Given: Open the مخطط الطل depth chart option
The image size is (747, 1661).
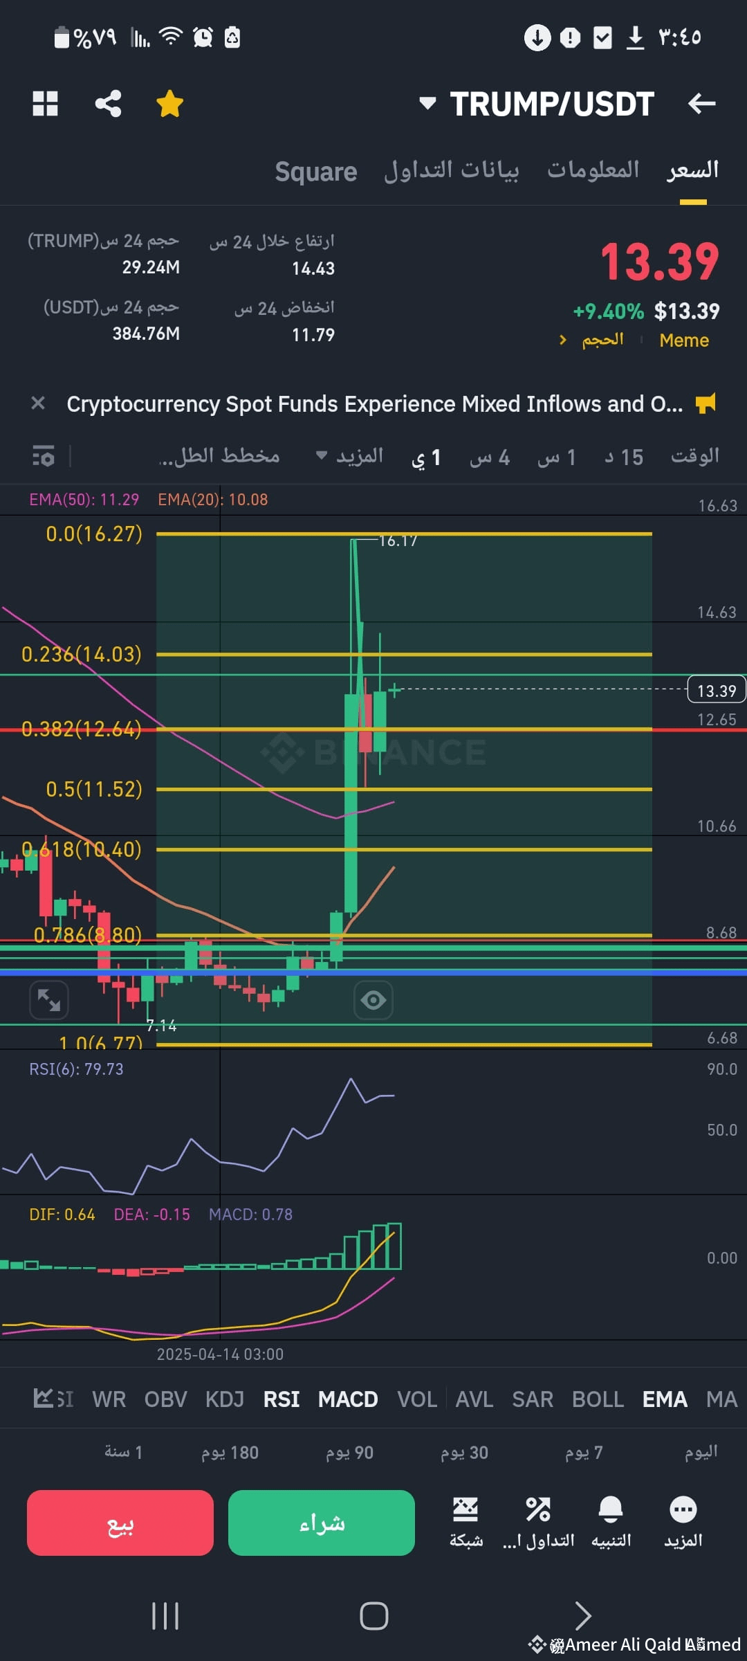Looking at the screenshot, I should (220, 455).
